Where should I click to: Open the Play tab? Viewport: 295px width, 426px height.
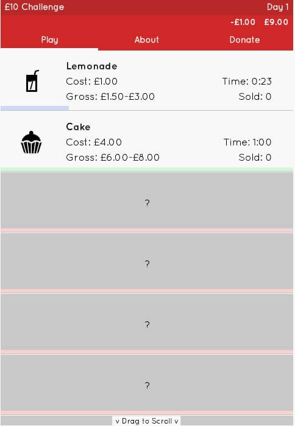click(49, 40)
